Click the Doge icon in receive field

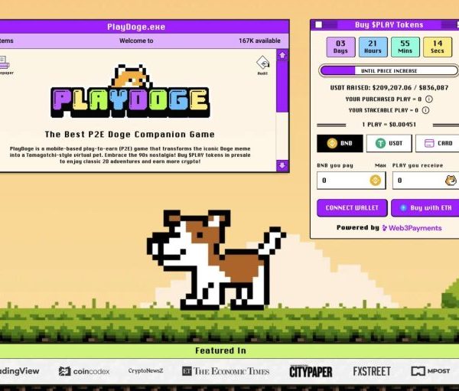pos(451,180)
